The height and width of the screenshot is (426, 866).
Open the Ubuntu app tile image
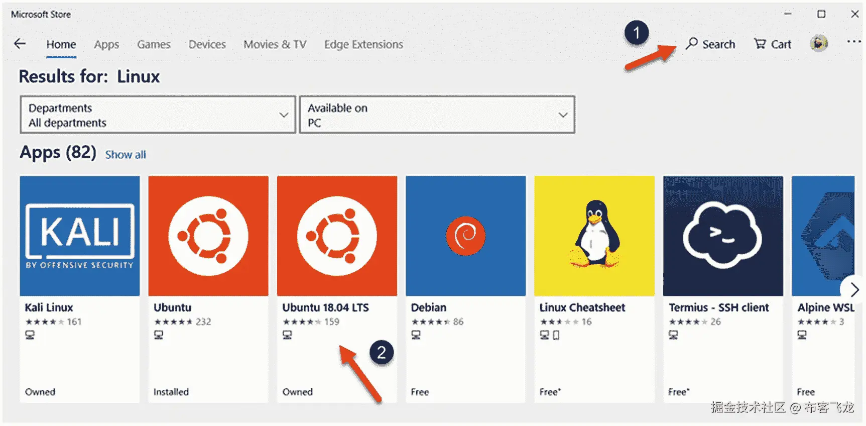point(208,236)
